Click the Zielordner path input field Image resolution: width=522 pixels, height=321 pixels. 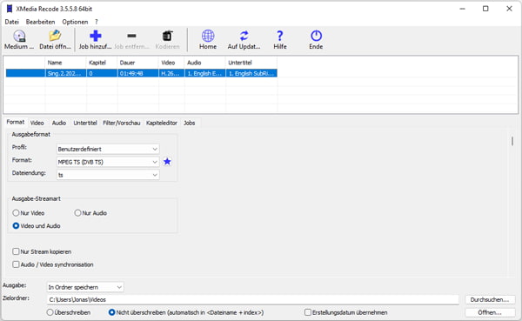[252, 300]
